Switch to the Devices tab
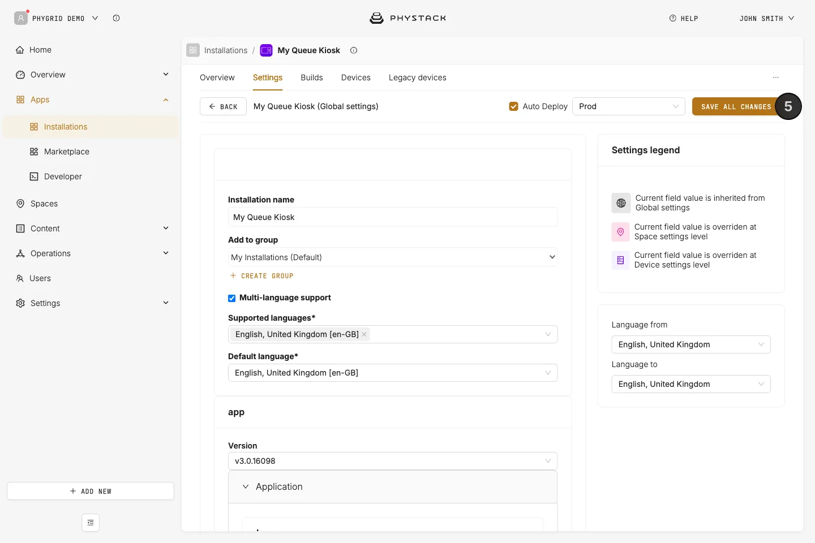This screenshot has height=543, width=815. [x=356, y=77]
